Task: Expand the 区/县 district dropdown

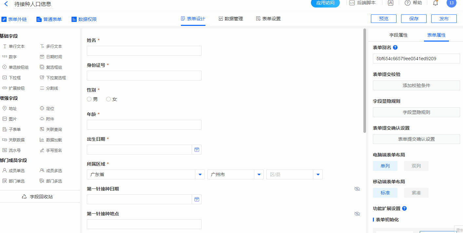Action: tap(318, 174)
